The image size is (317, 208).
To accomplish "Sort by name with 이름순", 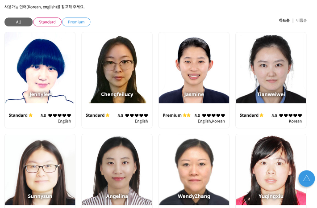I will click(x=301, y=20).
